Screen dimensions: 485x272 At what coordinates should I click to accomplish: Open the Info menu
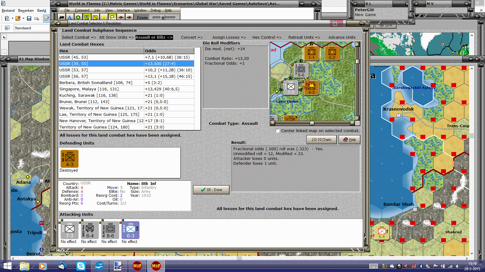click(x=97, y=10)
